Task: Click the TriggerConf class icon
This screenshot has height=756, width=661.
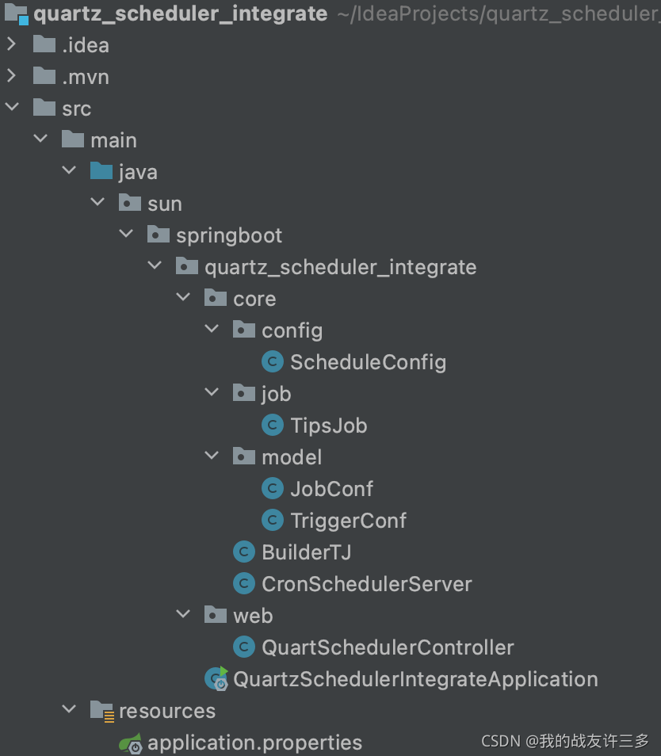Action: [273, 520]
